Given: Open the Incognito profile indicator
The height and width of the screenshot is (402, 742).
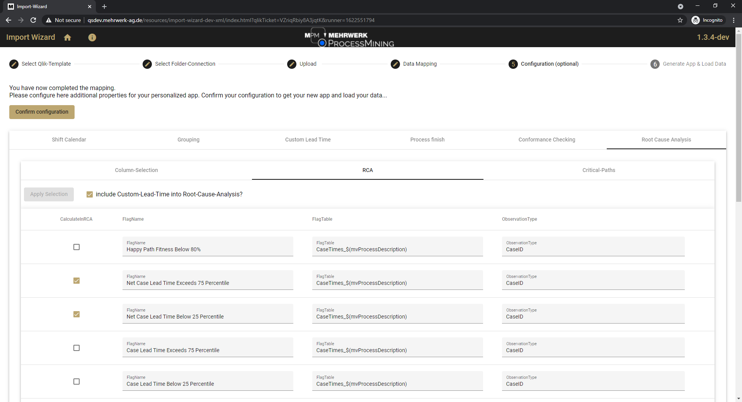Looking at the screenshot, I should pyautogui.click(x=708, y=20).
